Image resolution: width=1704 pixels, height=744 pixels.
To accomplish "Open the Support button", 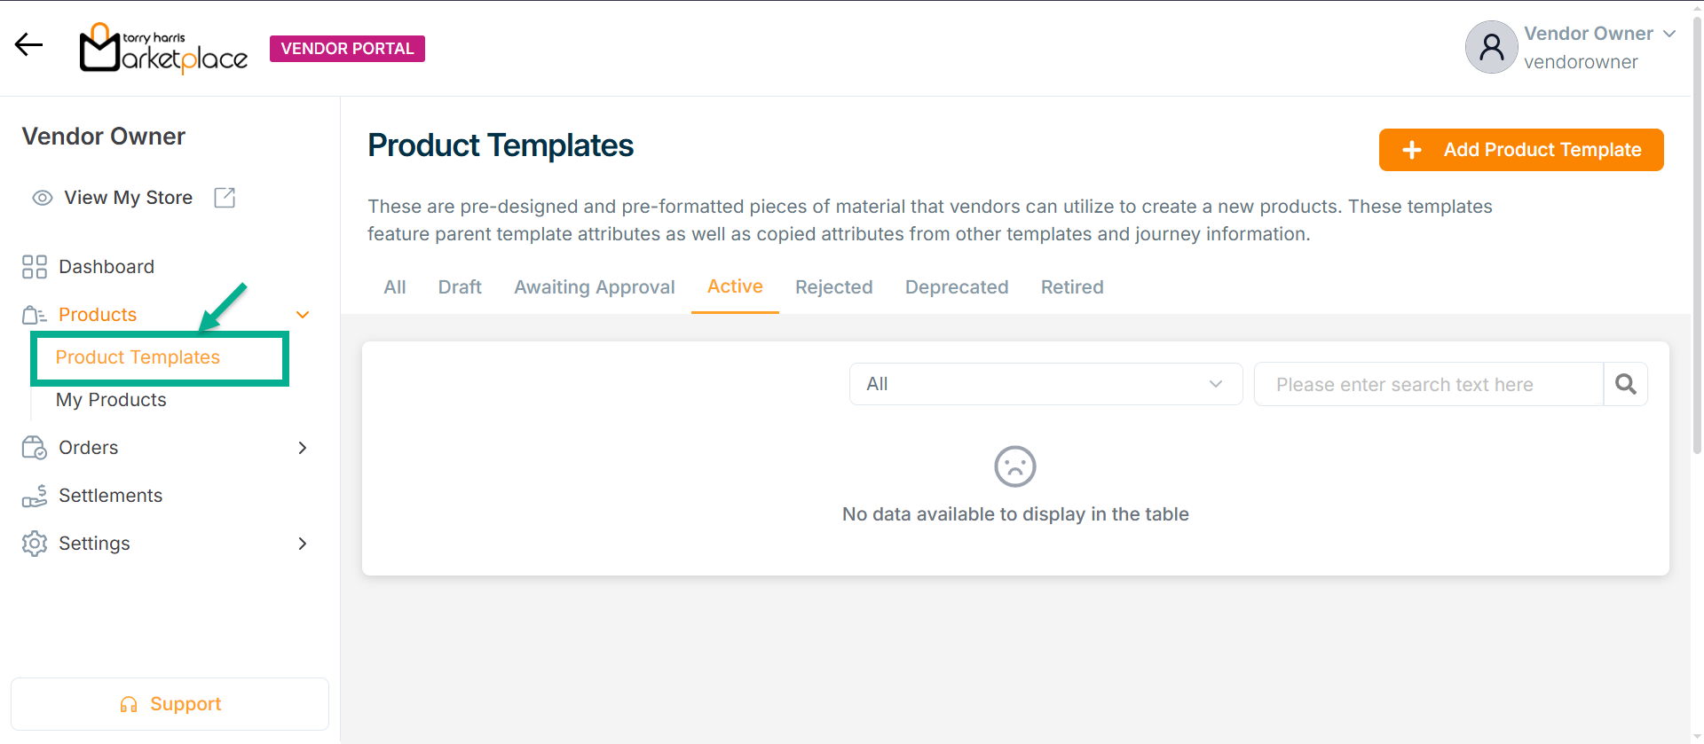I will (x=170, y=704).
